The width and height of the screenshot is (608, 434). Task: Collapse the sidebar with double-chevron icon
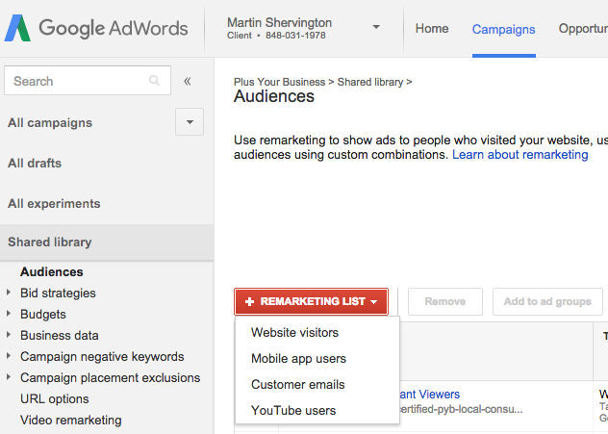coord(188,81)
